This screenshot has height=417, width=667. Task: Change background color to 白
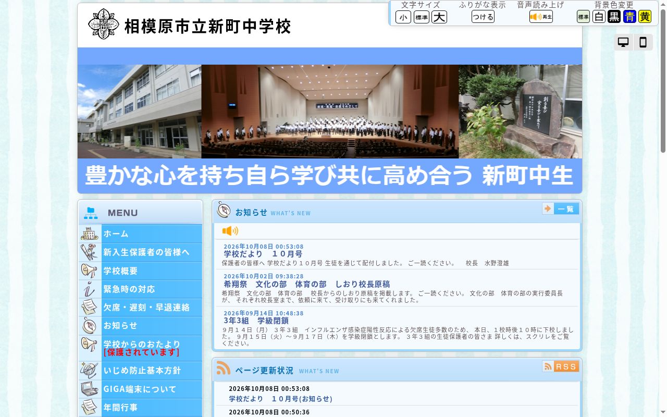599,17
